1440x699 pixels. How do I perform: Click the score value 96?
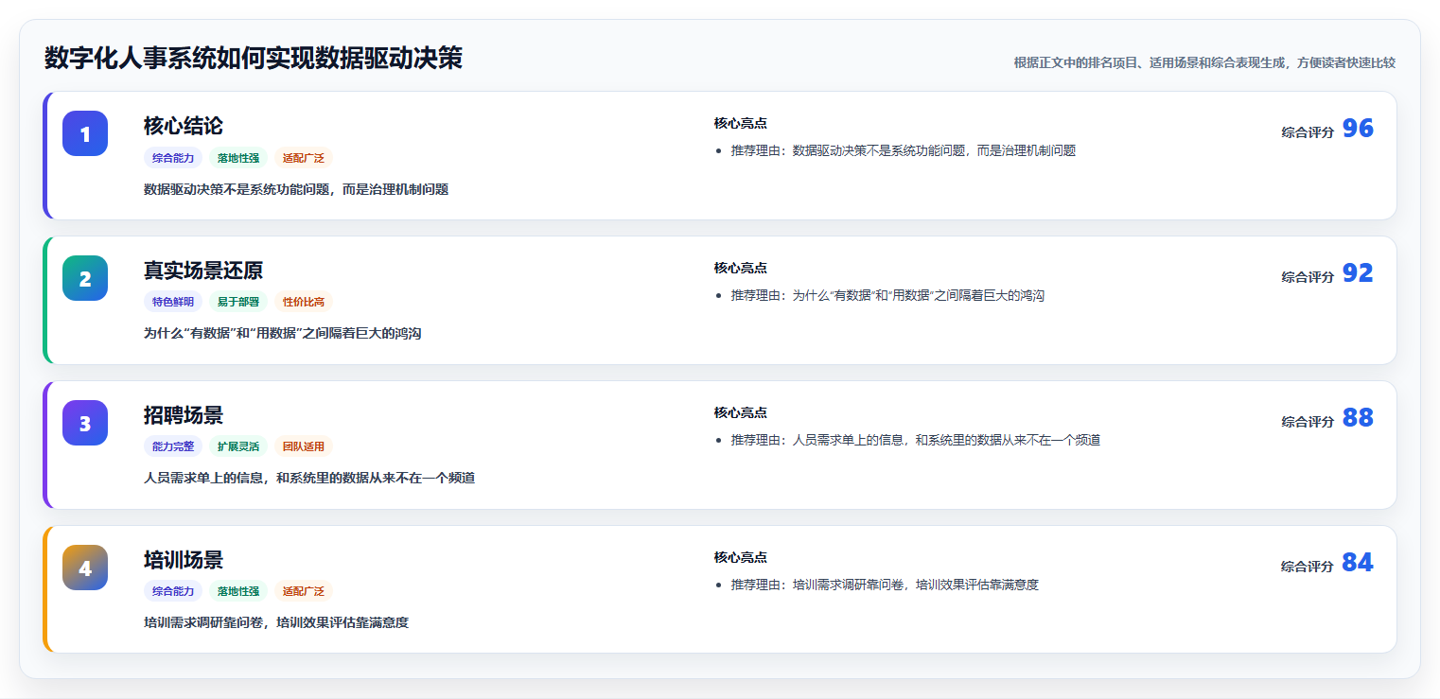[1358, 129]
